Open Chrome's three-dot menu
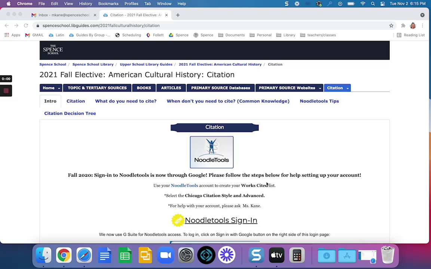This screenshot has height=269, width=431. tap(422, 25)
